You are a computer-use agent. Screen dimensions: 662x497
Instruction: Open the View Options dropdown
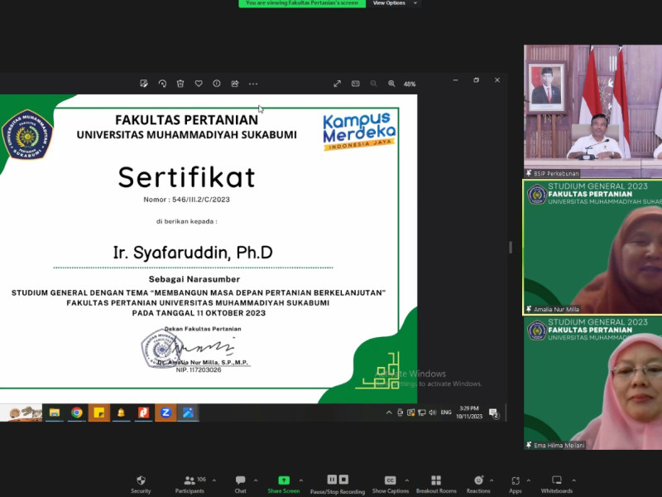tap(395, 3)
